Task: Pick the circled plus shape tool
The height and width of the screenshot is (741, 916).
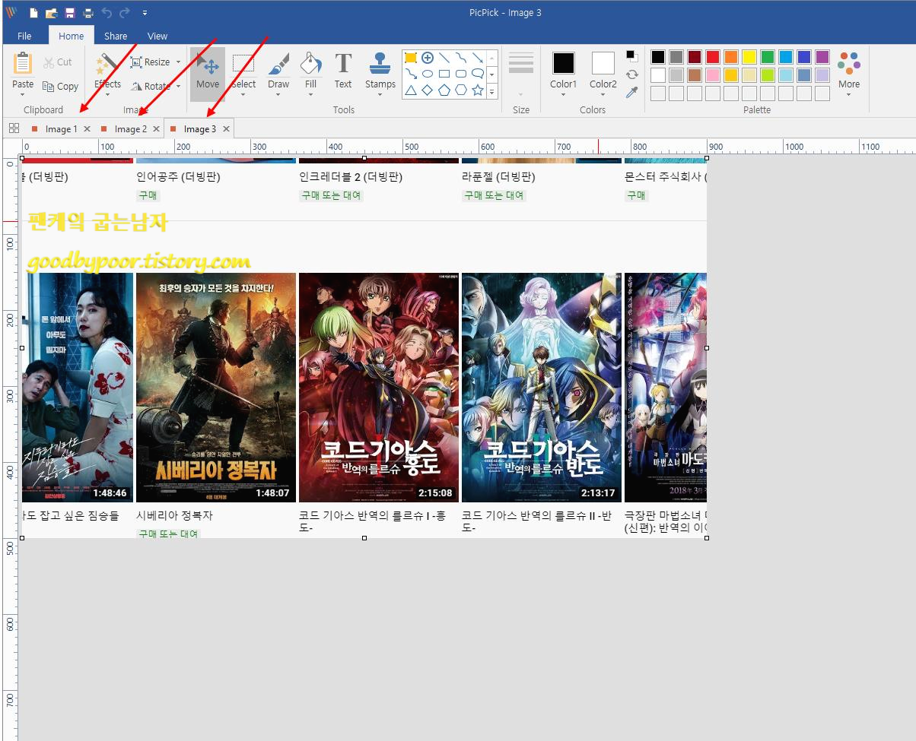Action: tap(428, 58)
